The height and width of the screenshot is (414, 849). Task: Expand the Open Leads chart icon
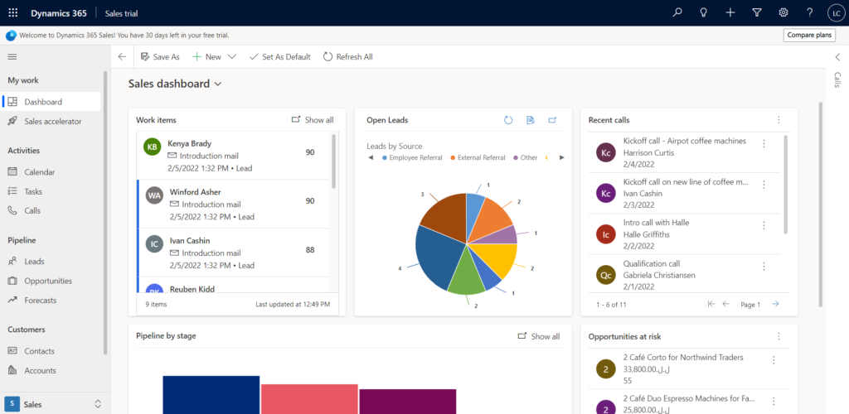coord(552,120)
